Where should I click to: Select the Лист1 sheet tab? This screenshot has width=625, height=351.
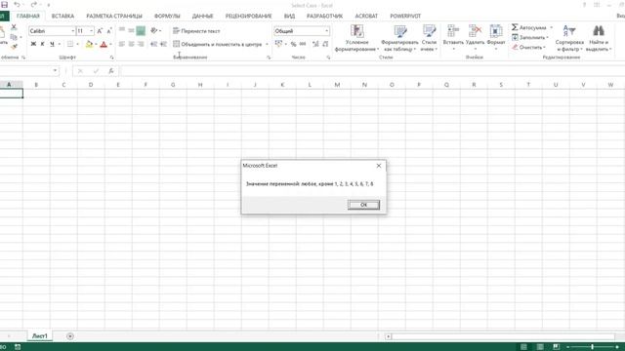click(39, 336)
